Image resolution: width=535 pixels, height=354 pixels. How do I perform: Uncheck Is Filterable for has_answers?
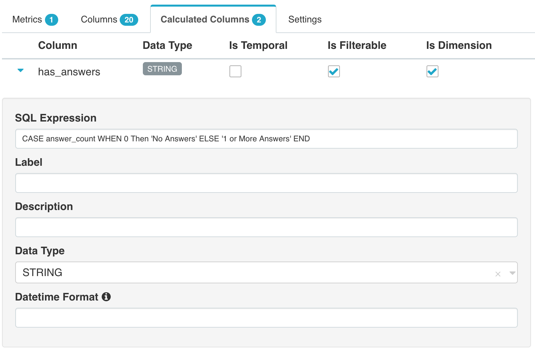(x=334, y=71)
